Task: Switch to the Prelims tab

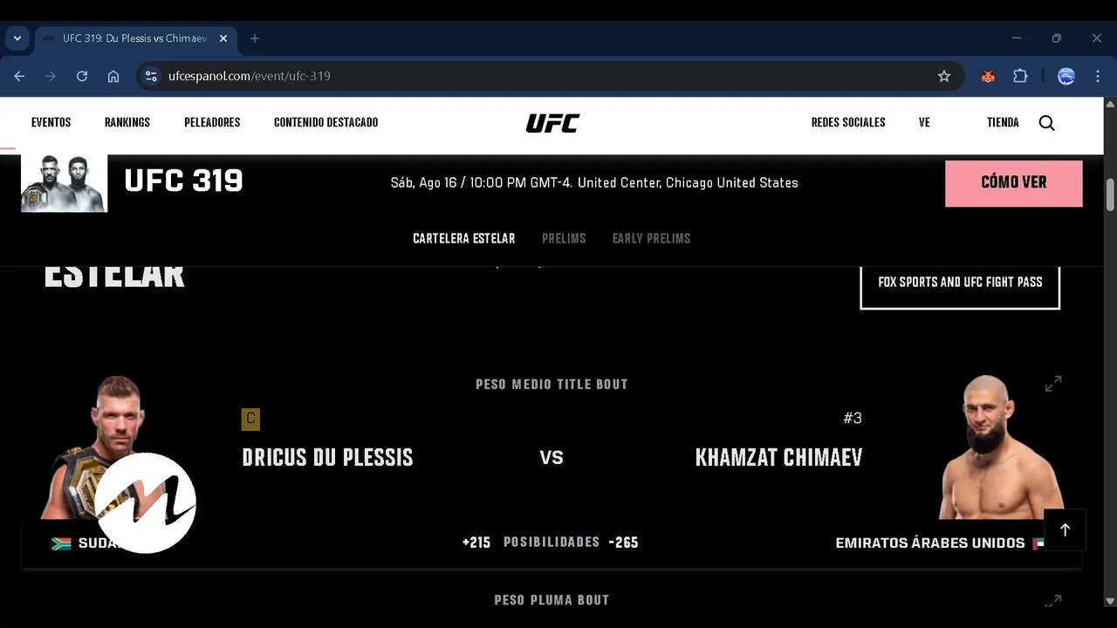Action: 564,238
